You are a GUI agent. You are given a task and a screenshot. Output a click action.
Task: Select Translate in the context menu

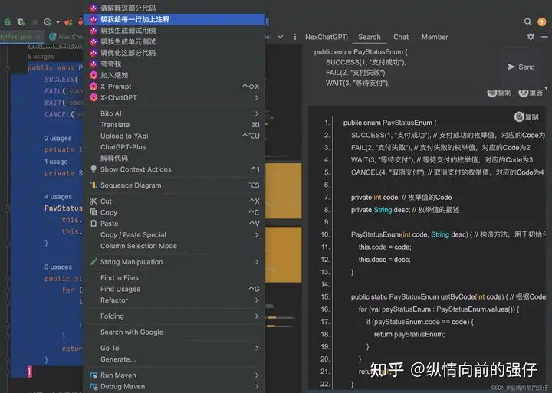174,125
